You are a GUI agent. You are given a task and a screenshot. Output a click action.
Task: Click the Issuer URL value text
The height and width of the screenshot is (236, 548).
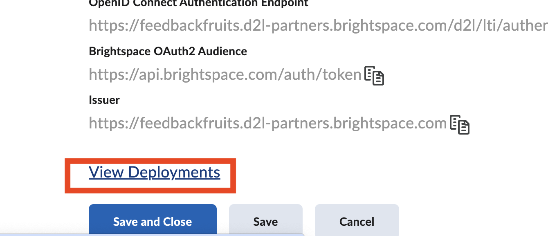point(267,123)
